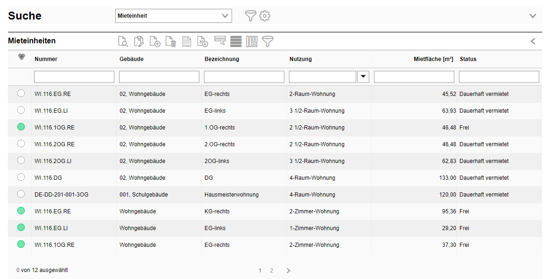This screenshot has width=550, height=279.
Task: Click the Excel export download icon
Action: pos(203,41)
